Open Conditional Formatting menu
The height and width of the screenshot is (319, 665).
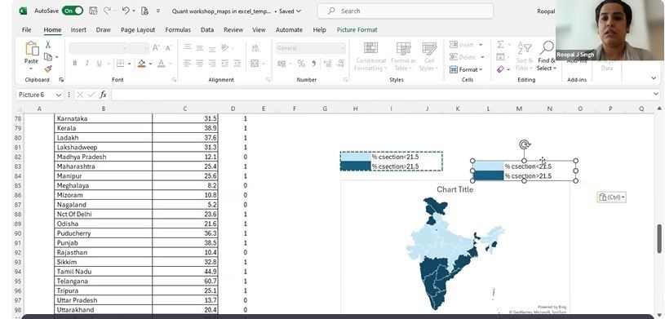[x=370, y=56]
